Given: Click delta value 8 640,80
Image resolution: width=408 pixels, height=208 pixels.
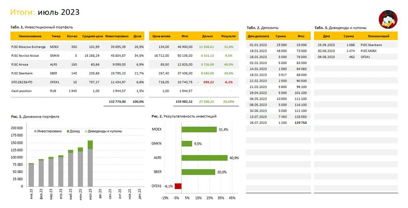Looking at the screenshot, I should [207, 73].
